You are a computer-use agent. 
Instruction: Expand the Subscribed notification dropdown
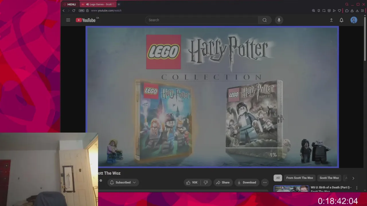coord(123,182)
